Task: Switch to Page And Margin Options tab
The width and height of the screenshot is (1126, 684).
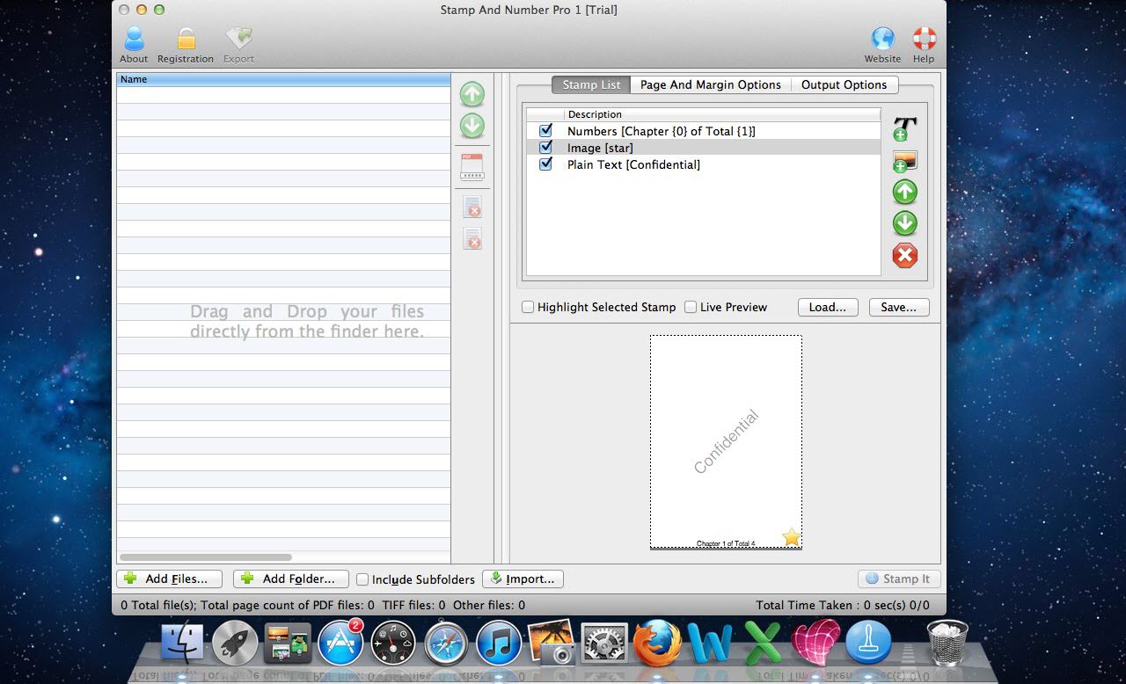Action: [710, 84]
